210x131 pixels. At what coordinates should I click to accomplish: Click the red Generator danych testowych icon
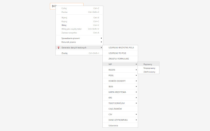(58, 47)
